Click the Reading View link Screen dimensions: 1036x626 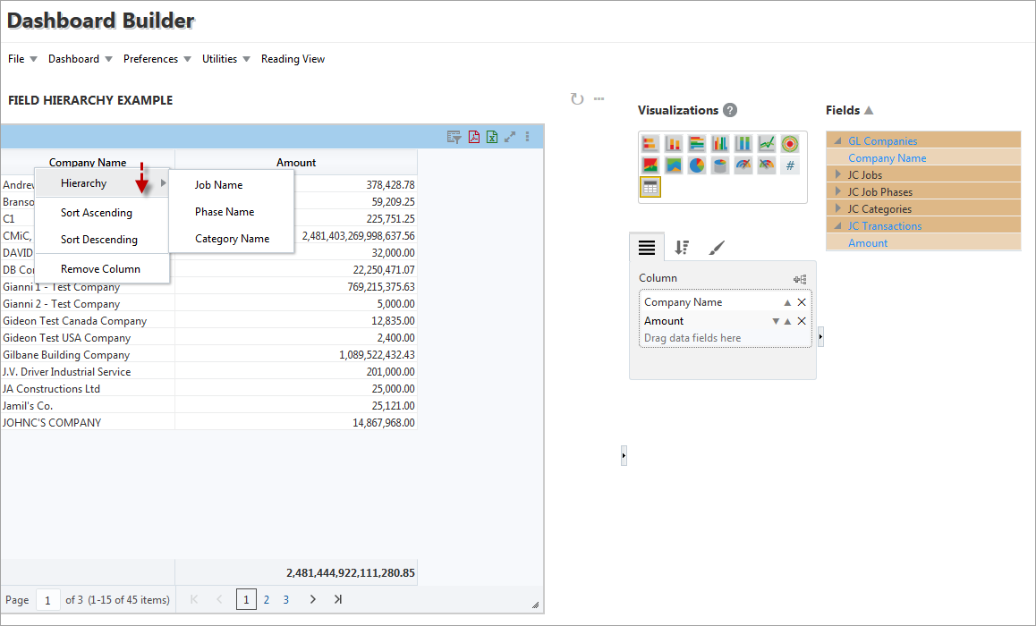pos(293,59)
